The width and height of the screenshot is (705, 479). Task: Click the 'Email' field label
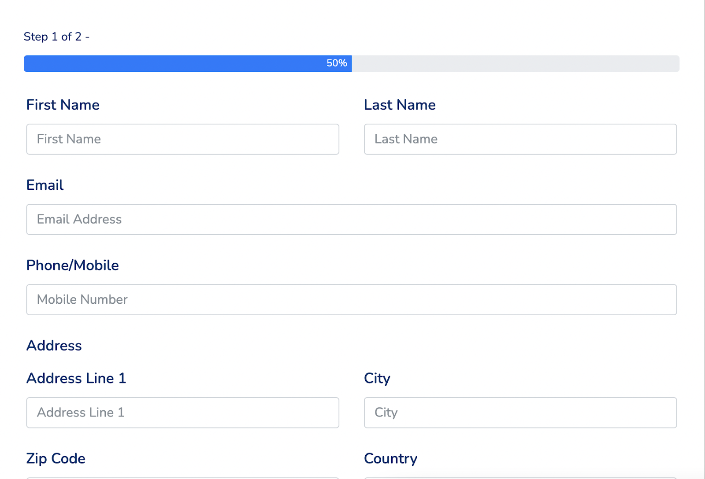[x=45, y=185]
